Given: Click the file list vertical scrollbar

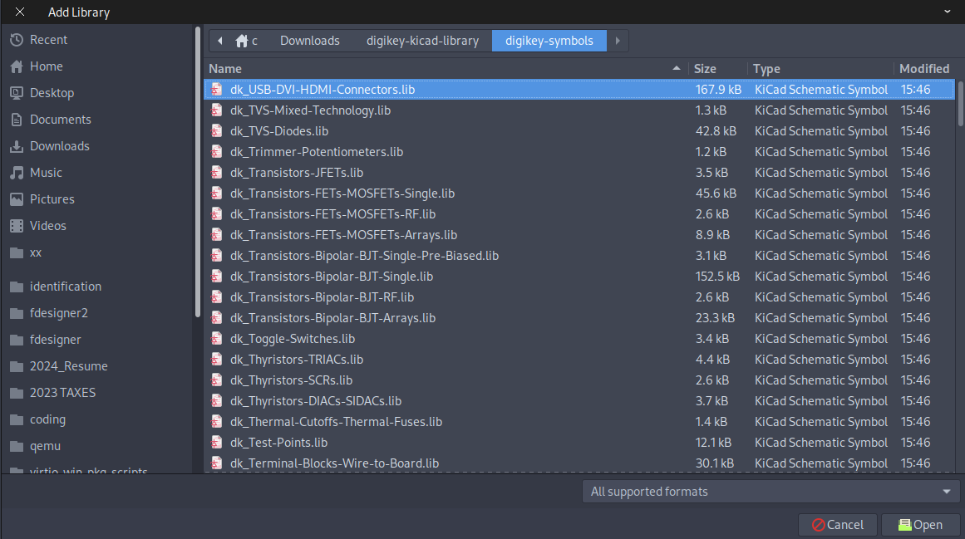Looking at the screenshot, I should [x=961, y=103].
